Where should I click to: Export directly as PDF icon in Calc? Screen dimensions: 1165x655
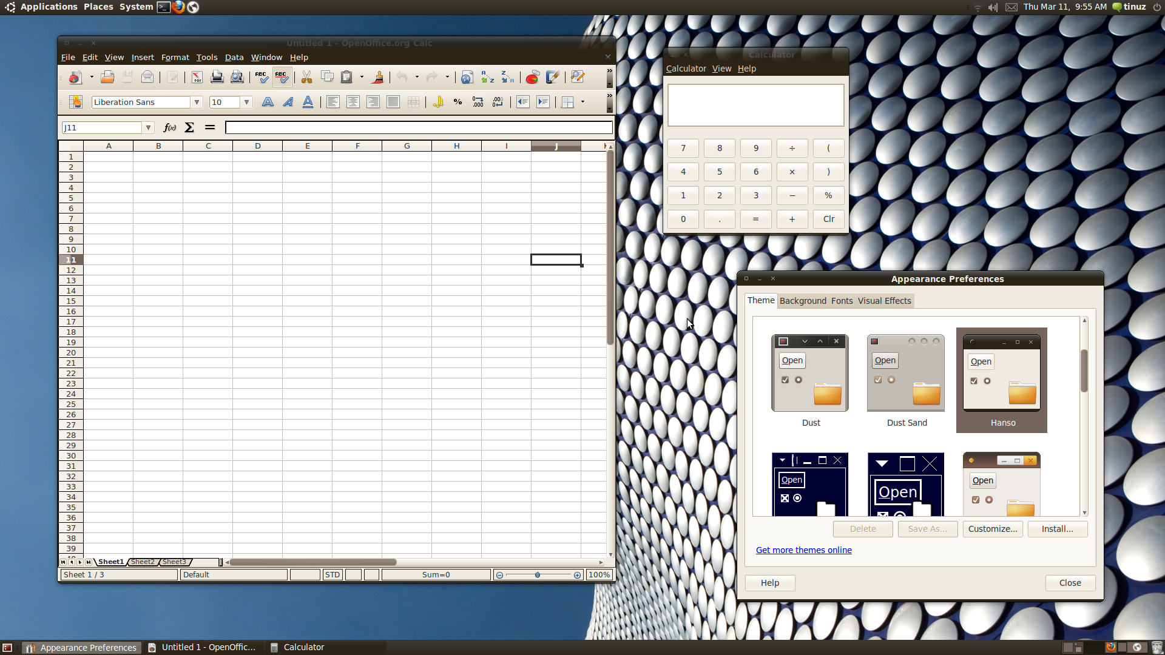[197, 77]
